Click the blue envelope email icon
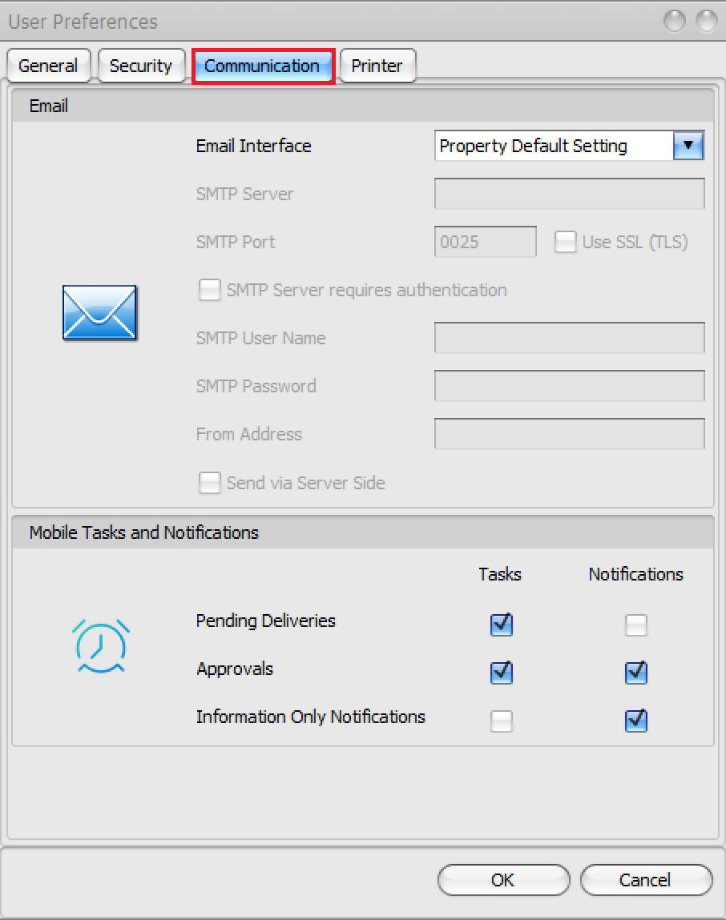This screenshot has height=920, width=726. 100,313
